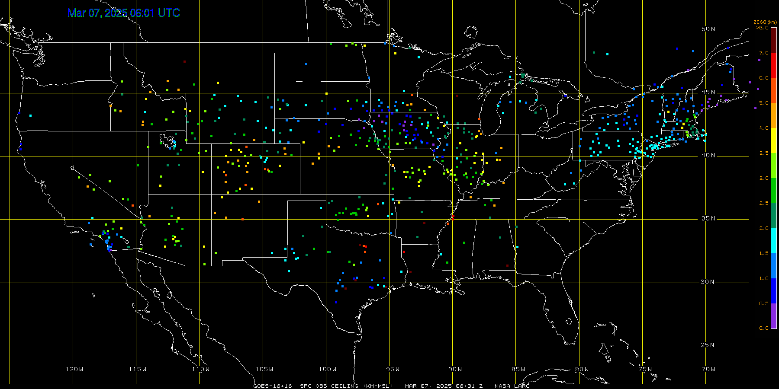Click the 4.0 legend value
779x389 pixels.
click(x=764, y=128)
